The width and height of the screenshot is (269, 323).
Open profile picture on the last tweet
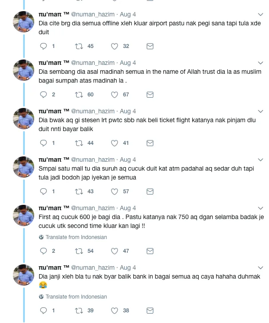pos(24,275)
